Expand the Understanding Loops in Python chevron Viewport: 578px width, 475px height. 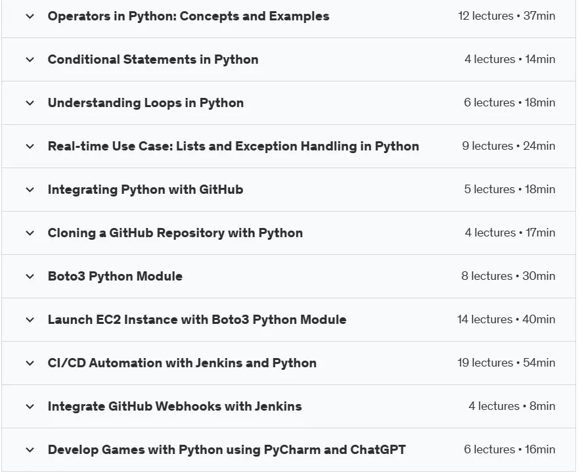(30, 103)
